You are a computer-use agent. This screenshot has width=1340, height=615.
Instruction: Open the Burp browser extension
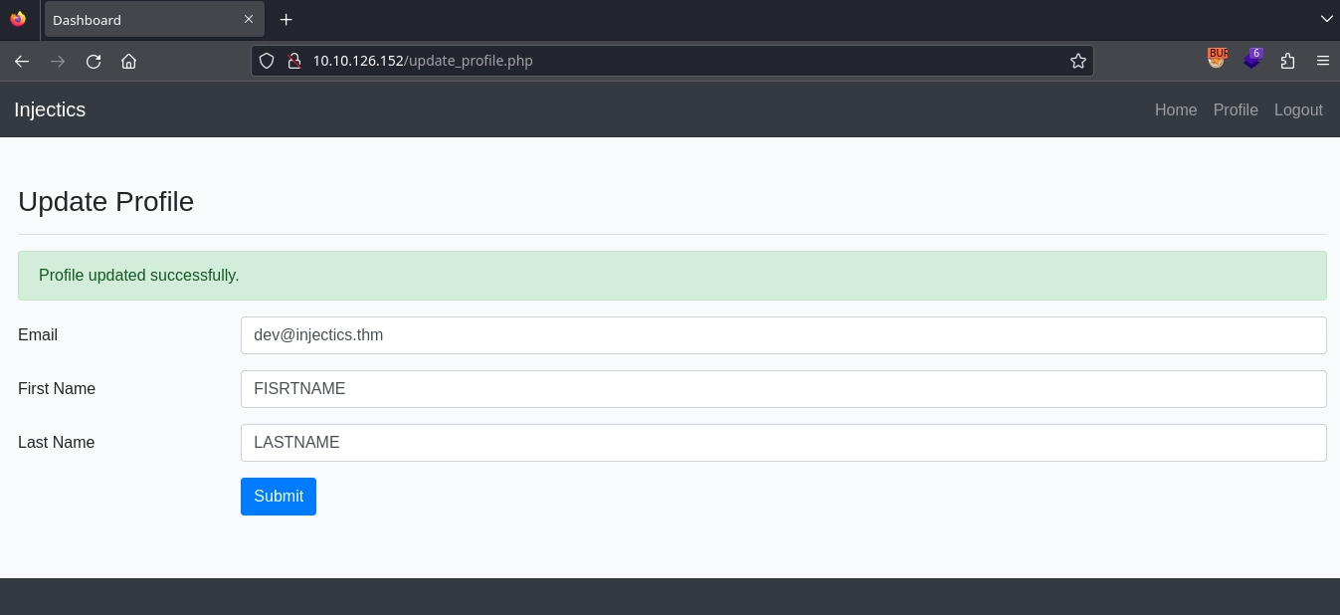click(x=1217, y=61)
